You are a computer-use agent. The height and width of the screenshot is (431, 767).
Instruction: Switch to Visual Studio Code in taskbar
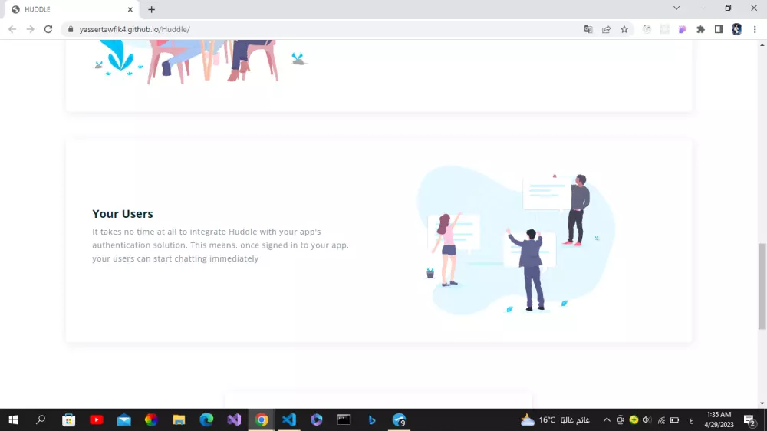(x=289, y=419)
